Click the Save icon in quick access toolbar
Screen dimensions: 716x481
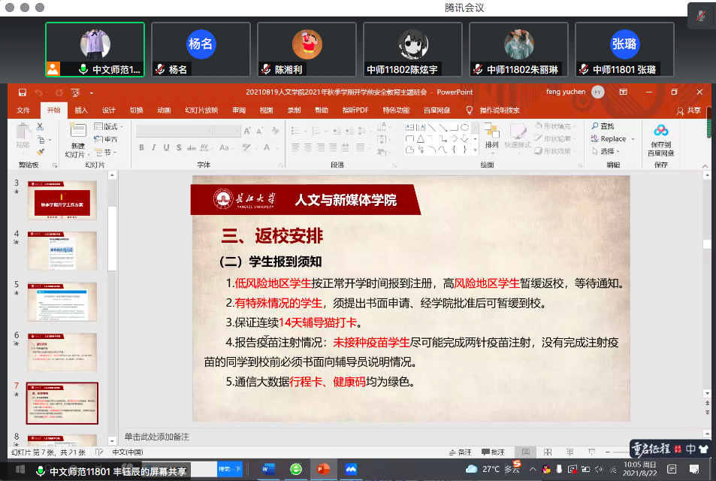(23, 92)
